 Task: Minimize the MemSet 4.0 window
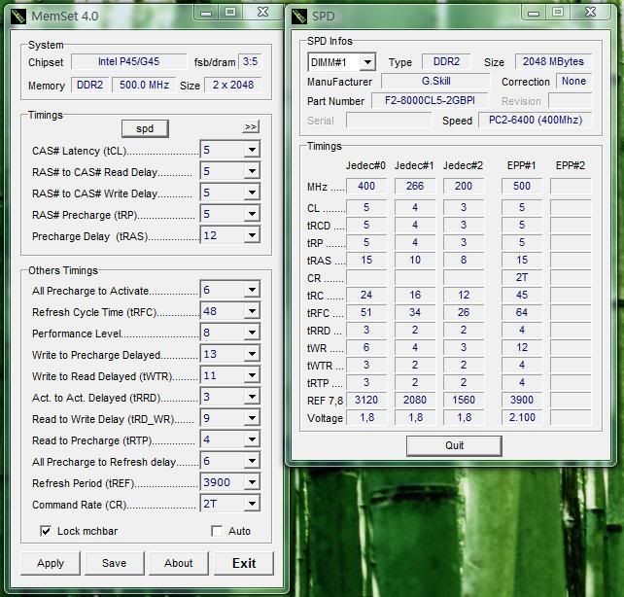[x=208, y=12]
